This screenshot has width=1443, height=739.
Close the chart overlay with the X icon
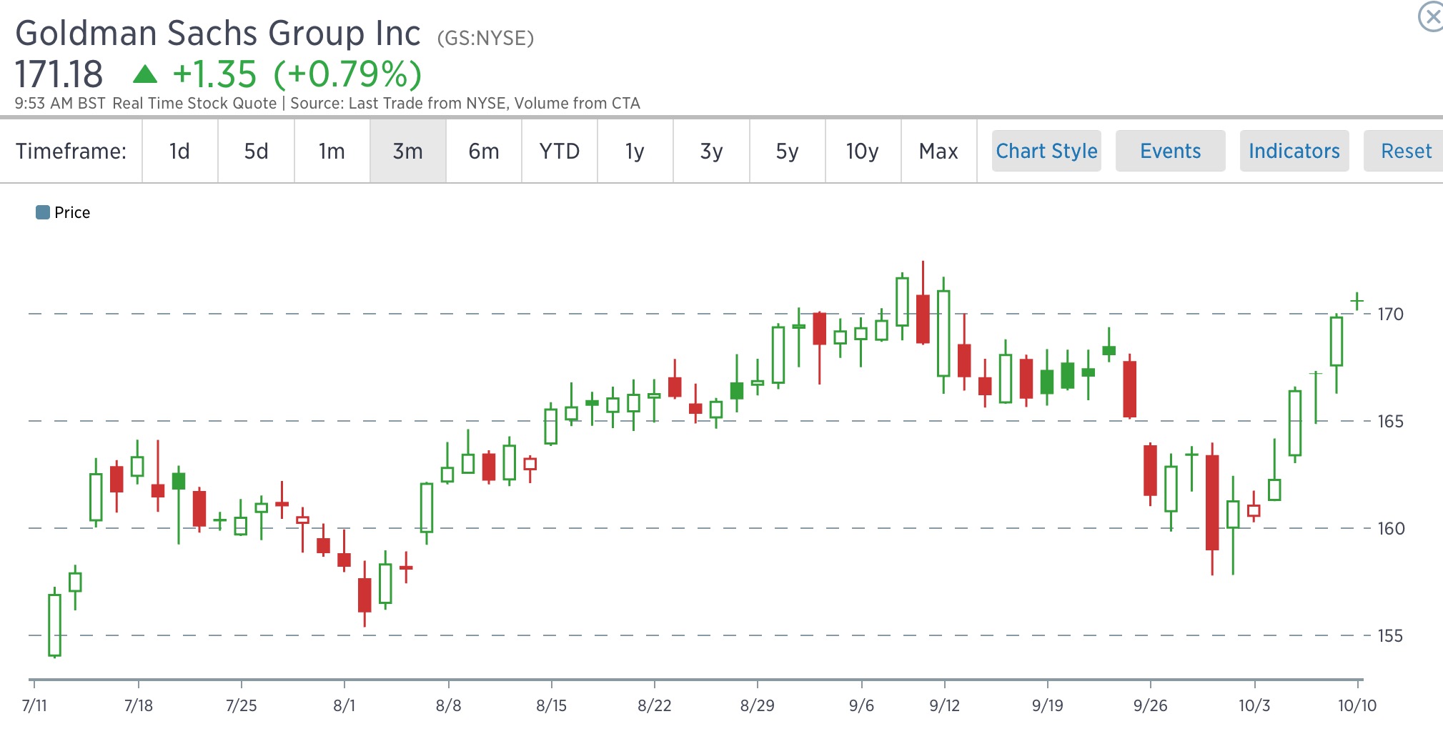(x=1432, y=16)
